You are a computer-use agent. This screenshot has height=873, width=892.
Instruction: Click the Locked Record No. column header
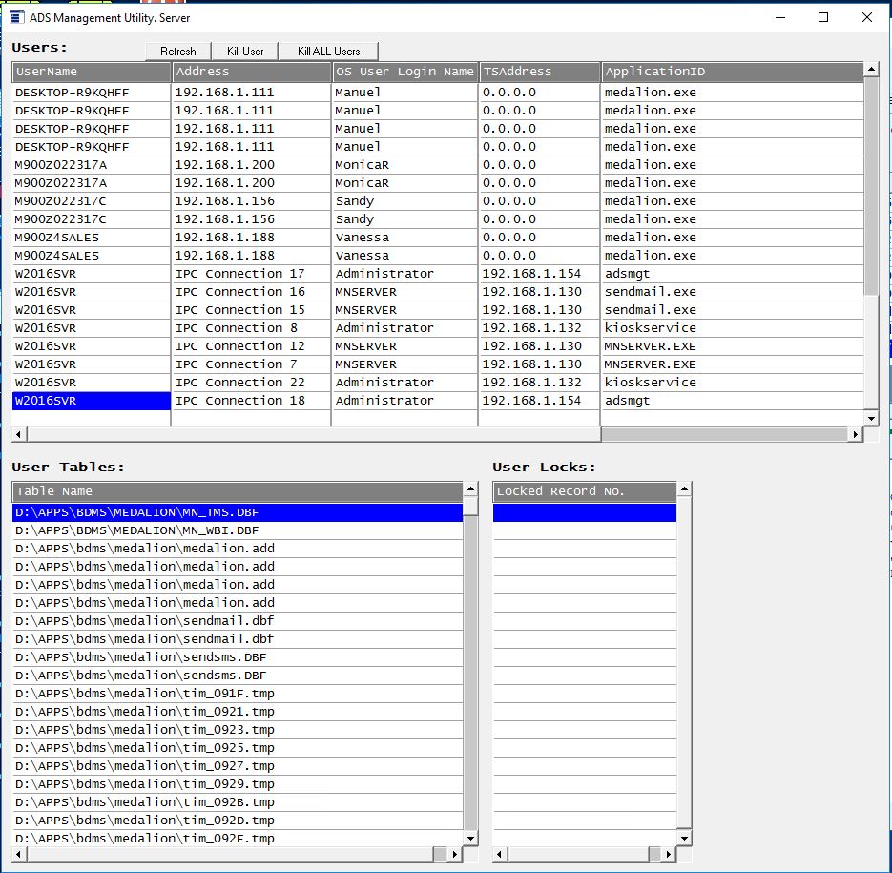(x=584, y=491)
